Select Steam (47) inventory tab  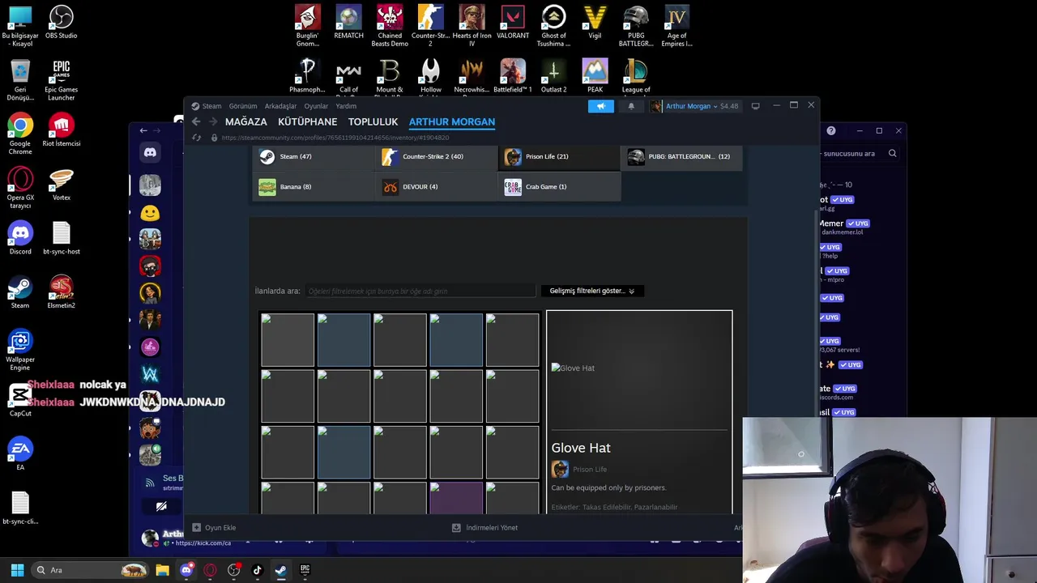(314, 156)
